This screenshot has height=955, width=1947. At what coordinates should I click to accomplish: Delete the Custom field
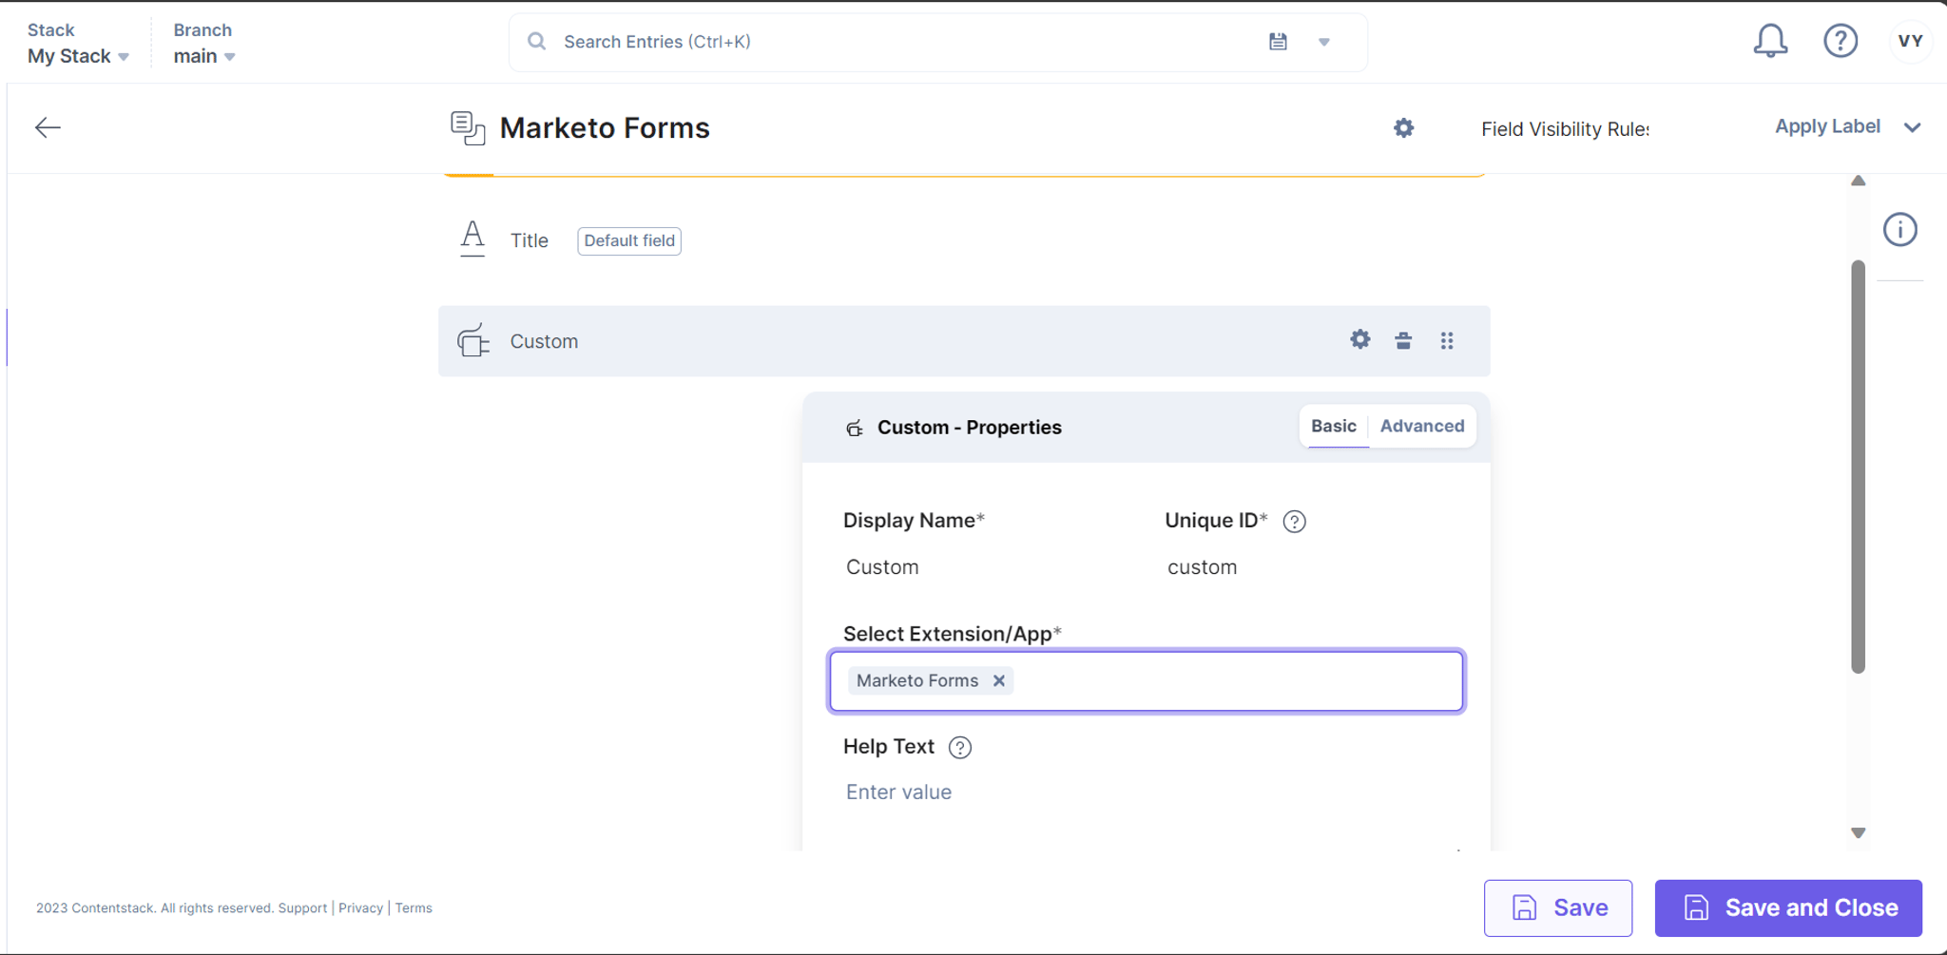pos(1403,340)
